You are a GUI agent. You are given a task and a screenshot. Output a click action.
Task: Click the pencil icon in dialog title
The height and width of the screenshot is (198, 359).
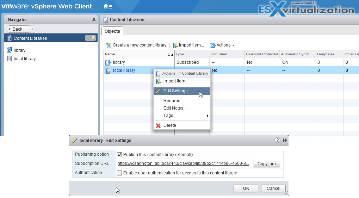point(75,141)
